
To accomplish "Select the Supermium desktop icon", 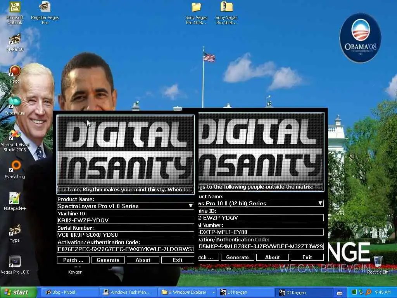I will click(x=15, y=106).
